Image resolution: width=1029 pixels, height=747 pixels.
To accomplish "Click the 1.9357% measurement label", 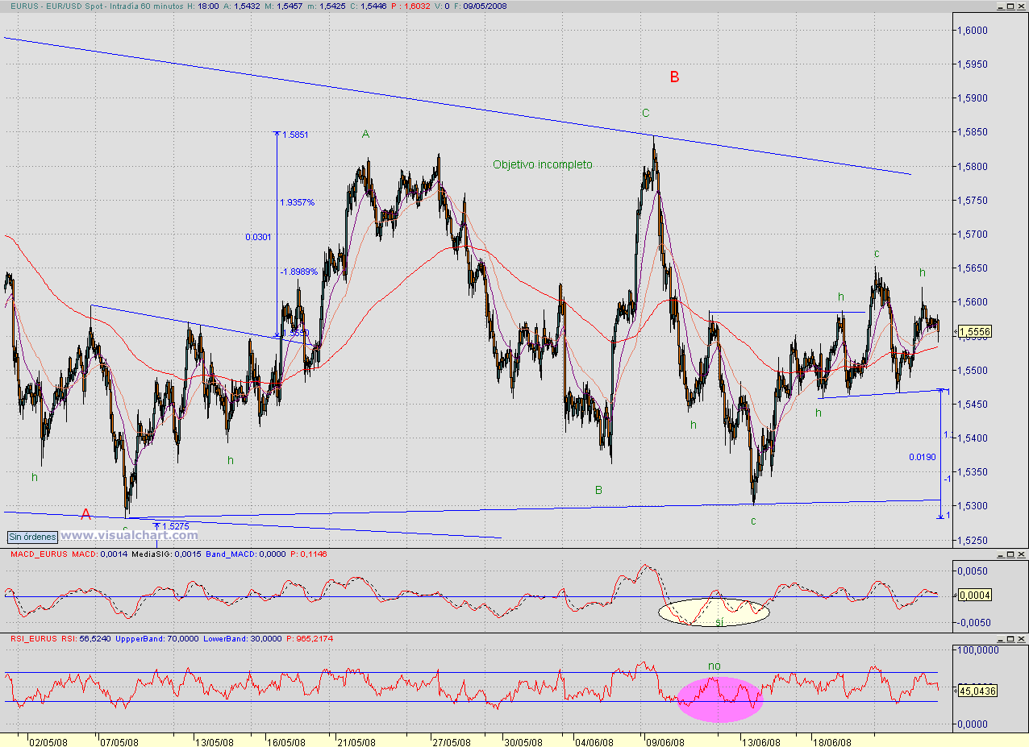I will click(x=298, y=202).
